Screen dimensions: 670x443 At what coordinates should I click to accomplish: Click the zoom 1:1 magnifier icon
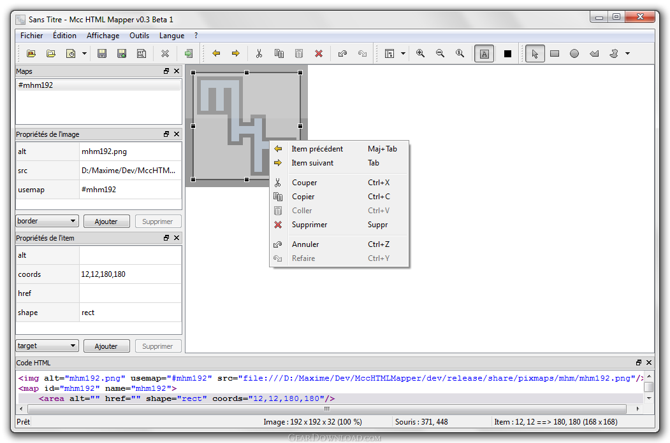coord(460,53)
